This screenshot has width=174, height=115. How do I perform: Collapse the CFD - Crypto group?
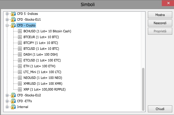pyautogui.click(x=7, y=25)
